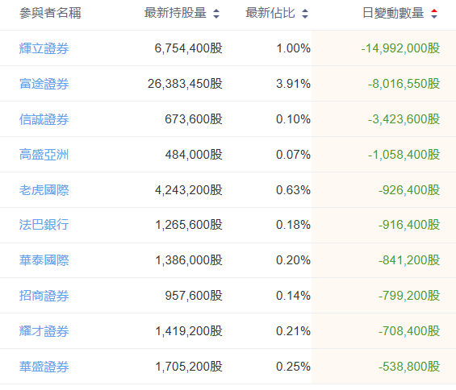Sort by 最新持股量 using its sort arrows

(216, 14)
